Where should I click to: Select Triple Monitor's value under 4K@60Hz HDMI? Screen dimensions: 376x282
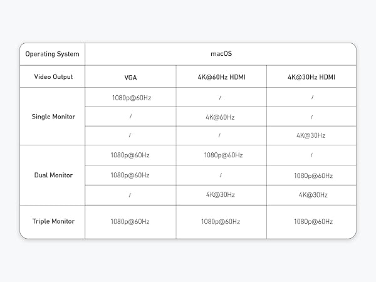tap(220, 221)
